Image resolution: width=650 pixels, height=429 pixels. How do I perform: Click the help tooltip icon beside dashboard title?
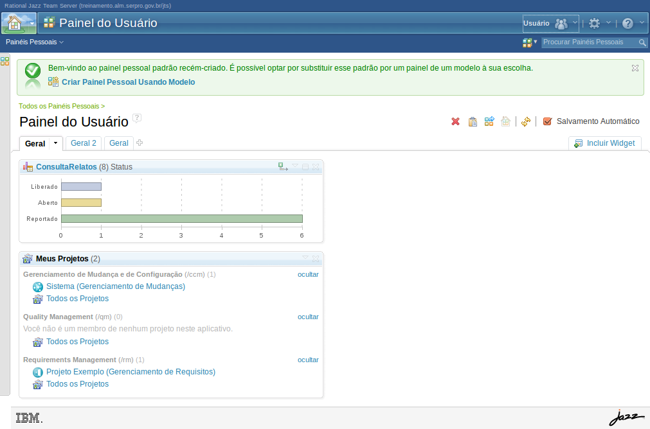pos(137,118)
